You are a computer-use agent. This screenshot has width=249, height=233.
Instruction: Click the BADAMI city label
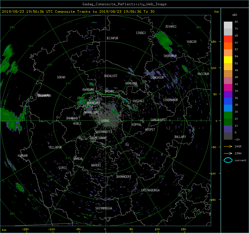click(110, 91)
